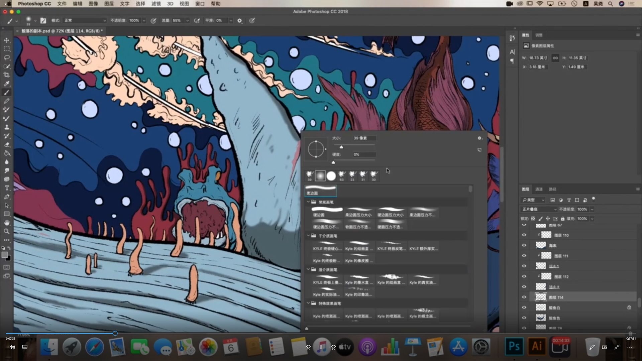The image size is (642, 361).
Task: Open the brush mode 正常 dropdown
Action: point(85,20)
